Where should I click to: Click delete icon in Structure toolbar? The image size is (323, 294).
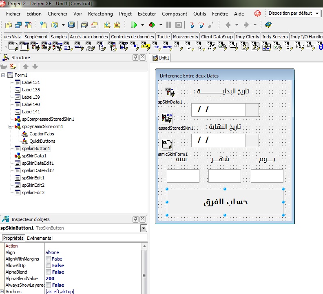point(13,66)
